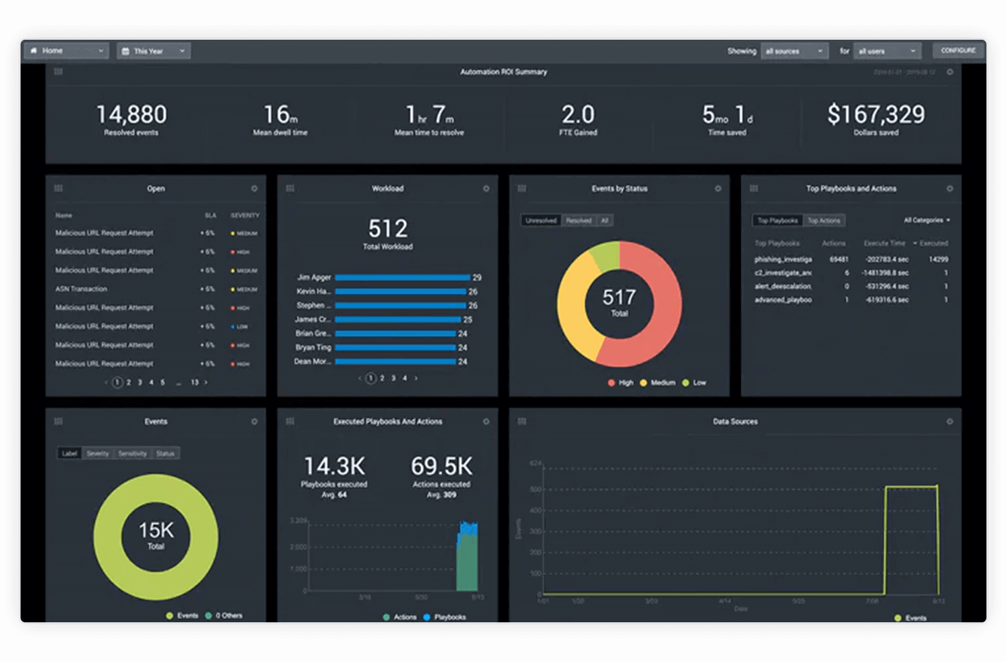Click the CONFIGURE button
The image size is (1007, 662).
(x=958, y=50)
